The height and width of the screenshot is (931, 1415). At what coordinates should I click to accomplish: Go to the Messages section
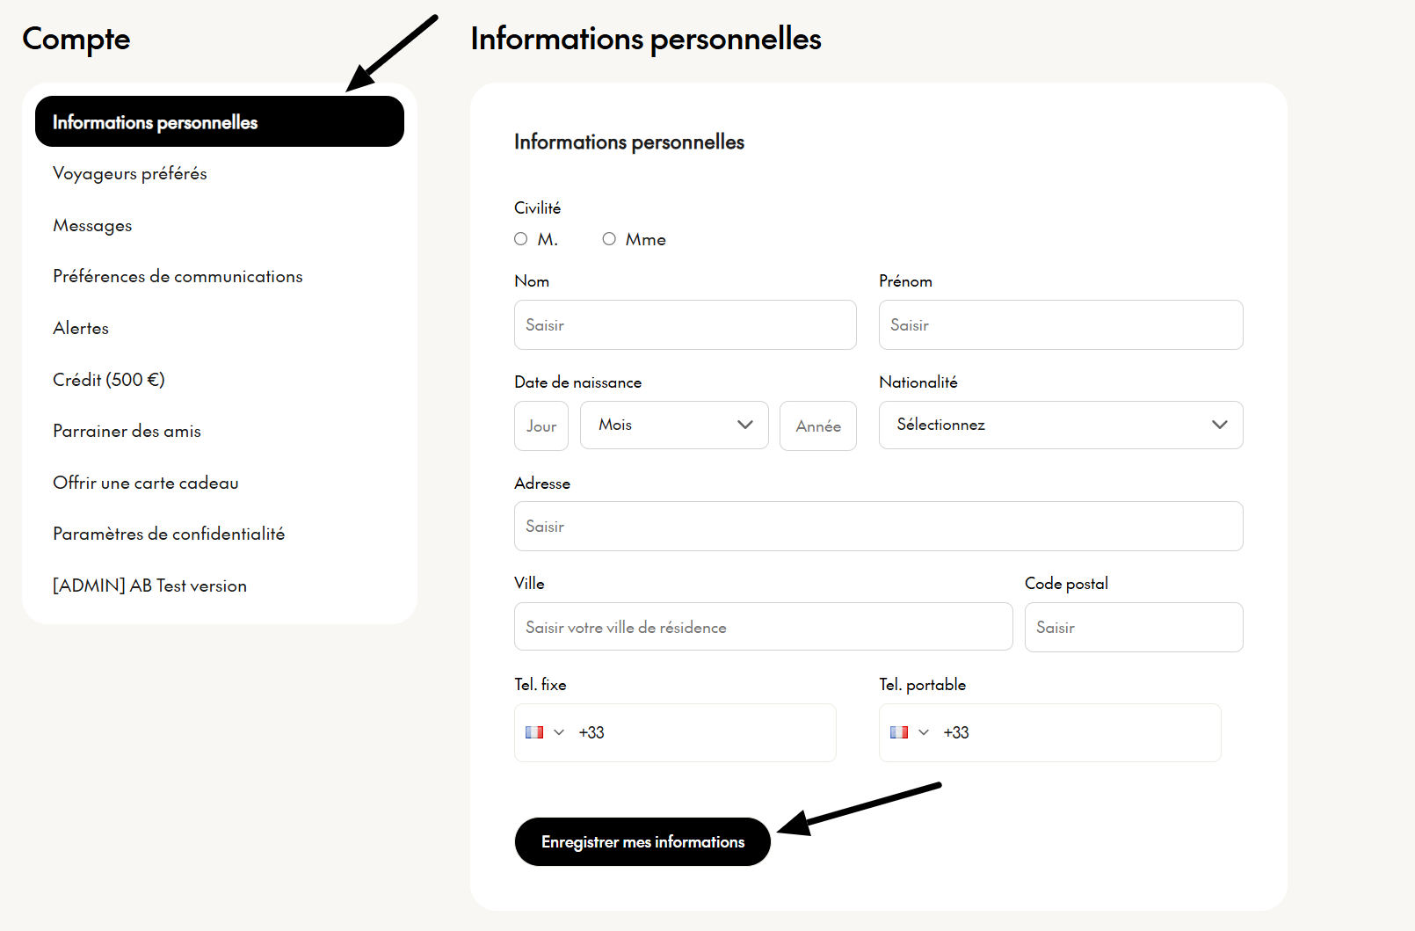click(92, 226)
